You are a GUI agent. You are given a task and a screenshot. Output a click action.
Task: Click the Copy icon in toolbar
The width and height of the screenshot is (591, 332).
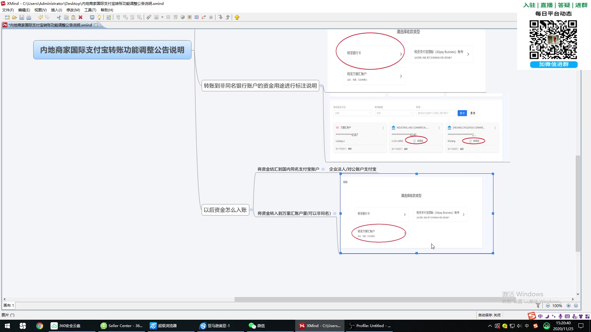(x=66, y=17)
